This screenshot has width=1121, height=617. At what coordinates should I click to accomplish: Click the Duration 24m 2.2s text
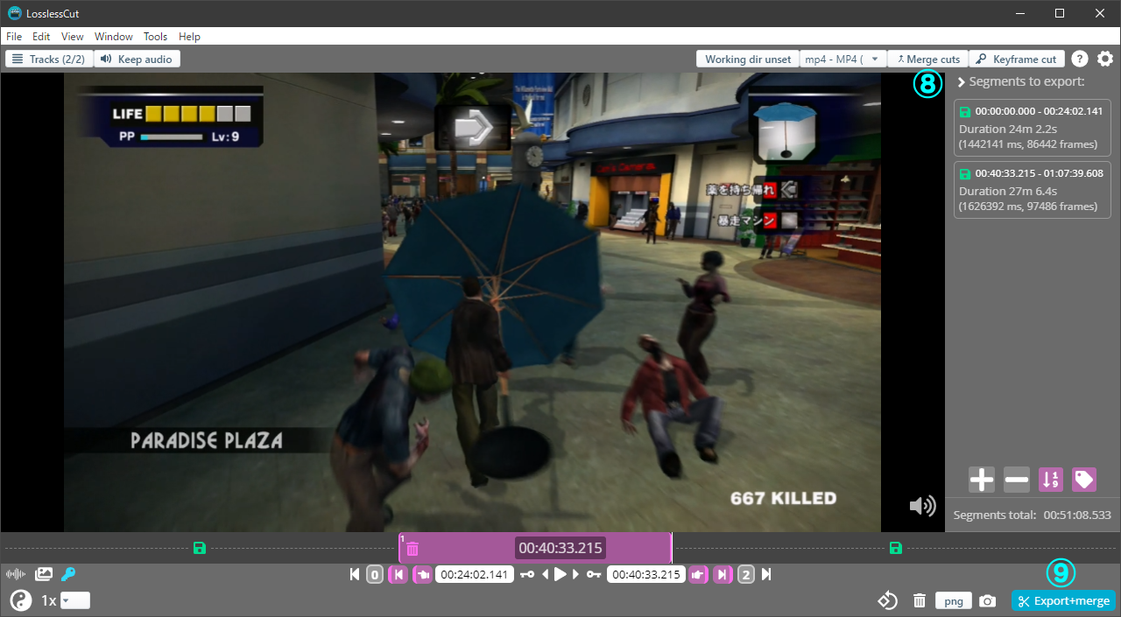tap(1005, 129)
